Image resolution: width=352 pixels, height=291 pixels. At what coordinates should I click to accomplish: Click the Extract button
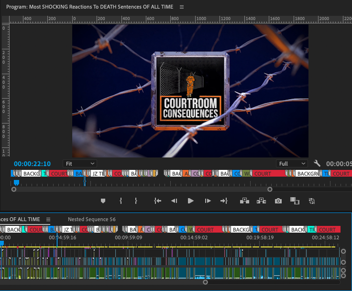pos(261,201)
